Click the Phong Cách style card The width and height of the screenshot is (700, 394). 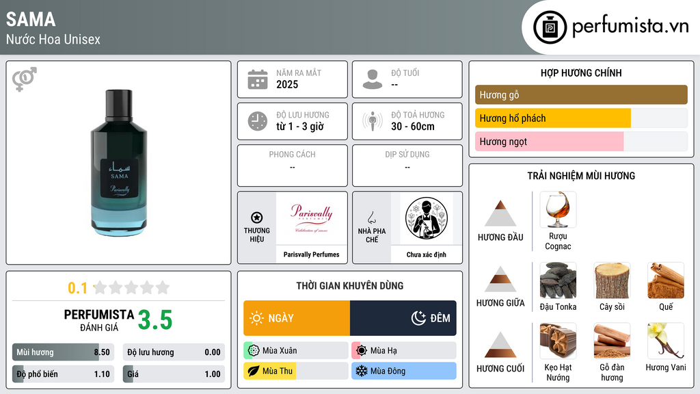tap(293, 166)
